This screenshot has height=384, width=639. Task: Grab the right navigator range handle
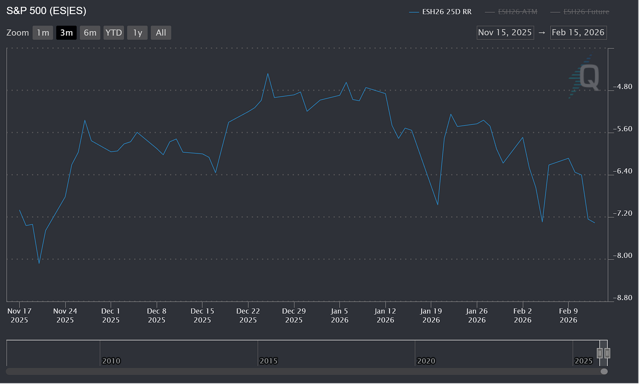(607, 353)
